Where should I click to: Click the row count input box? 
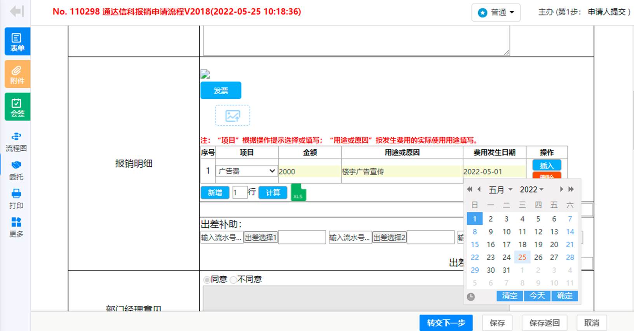[240, 193]
